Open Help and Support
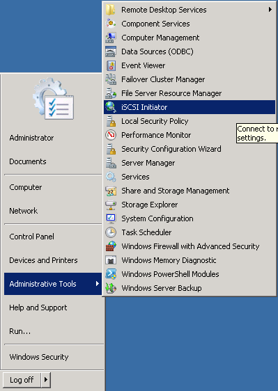 click(x=53, y=308)
